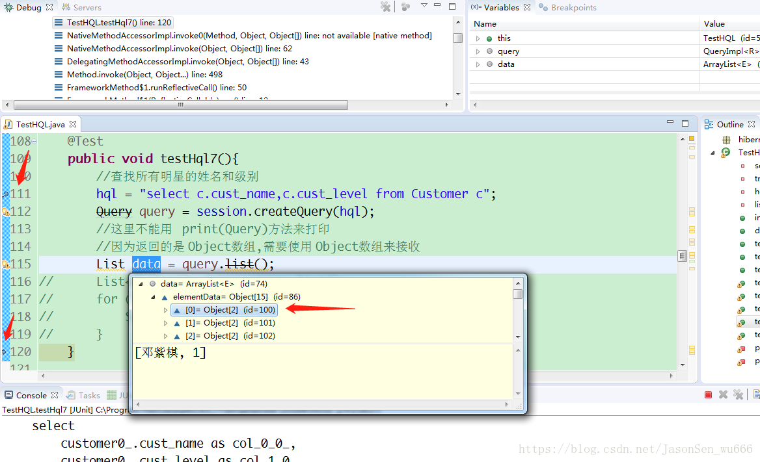This screenshot has height=462, width=760.
Task: Expand the 'this' variable in Variables view
Action: 478,38
